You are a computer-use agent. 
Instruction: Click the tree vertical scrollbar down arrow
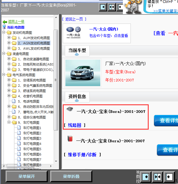[x=56, y=161]
